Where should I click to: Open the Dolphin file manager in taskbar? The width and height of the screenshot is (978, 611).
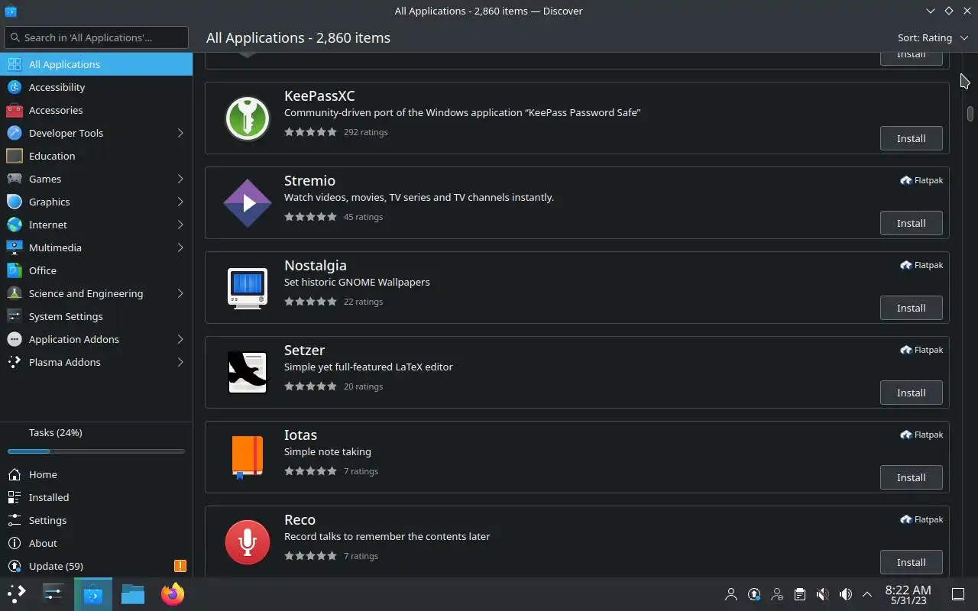(133, 593)
